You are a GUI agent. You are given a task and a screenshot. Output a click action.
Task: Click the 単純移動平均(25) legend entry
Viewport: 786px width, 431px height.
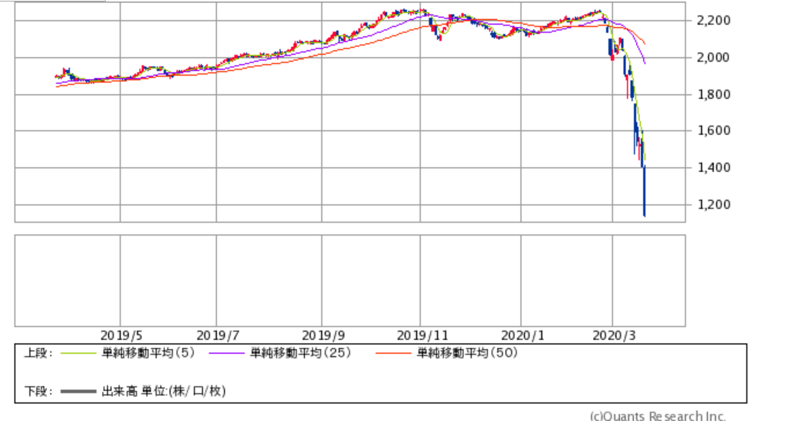(300, 353)
